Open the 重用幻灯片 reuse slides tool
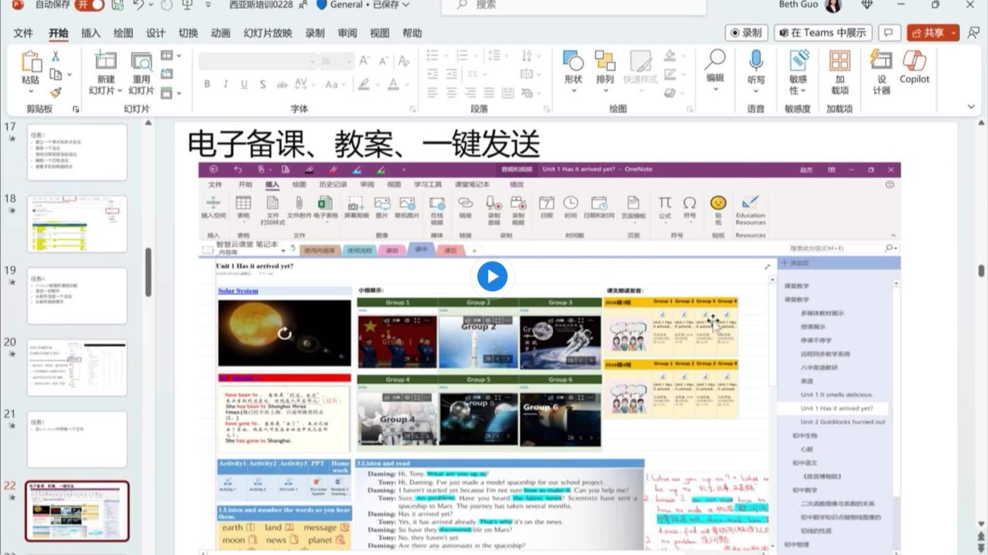 tap(141, 62)
